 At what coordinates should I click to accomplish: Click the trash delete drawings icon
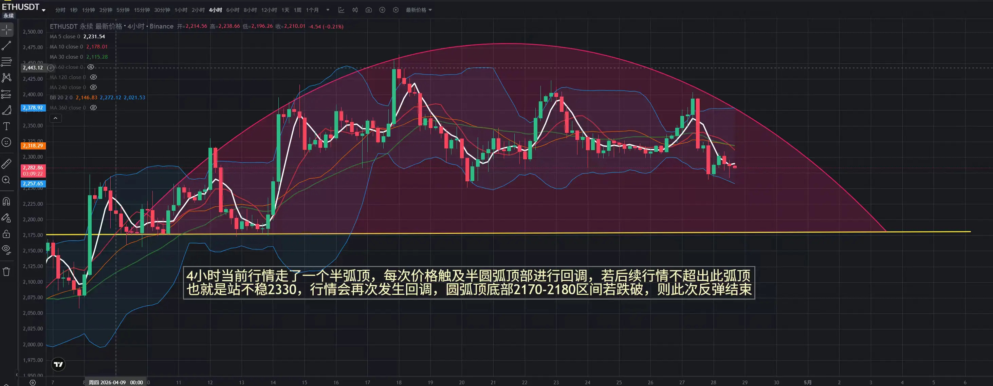click(6, 272)
